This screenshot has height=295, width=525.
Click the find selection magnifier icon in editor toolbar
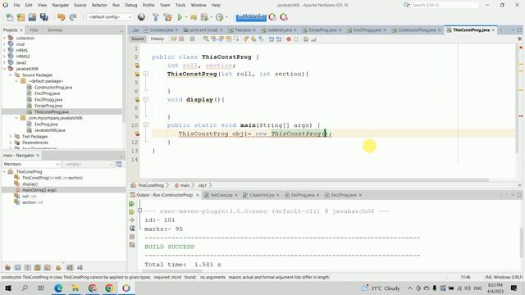[x=206, y=39]
